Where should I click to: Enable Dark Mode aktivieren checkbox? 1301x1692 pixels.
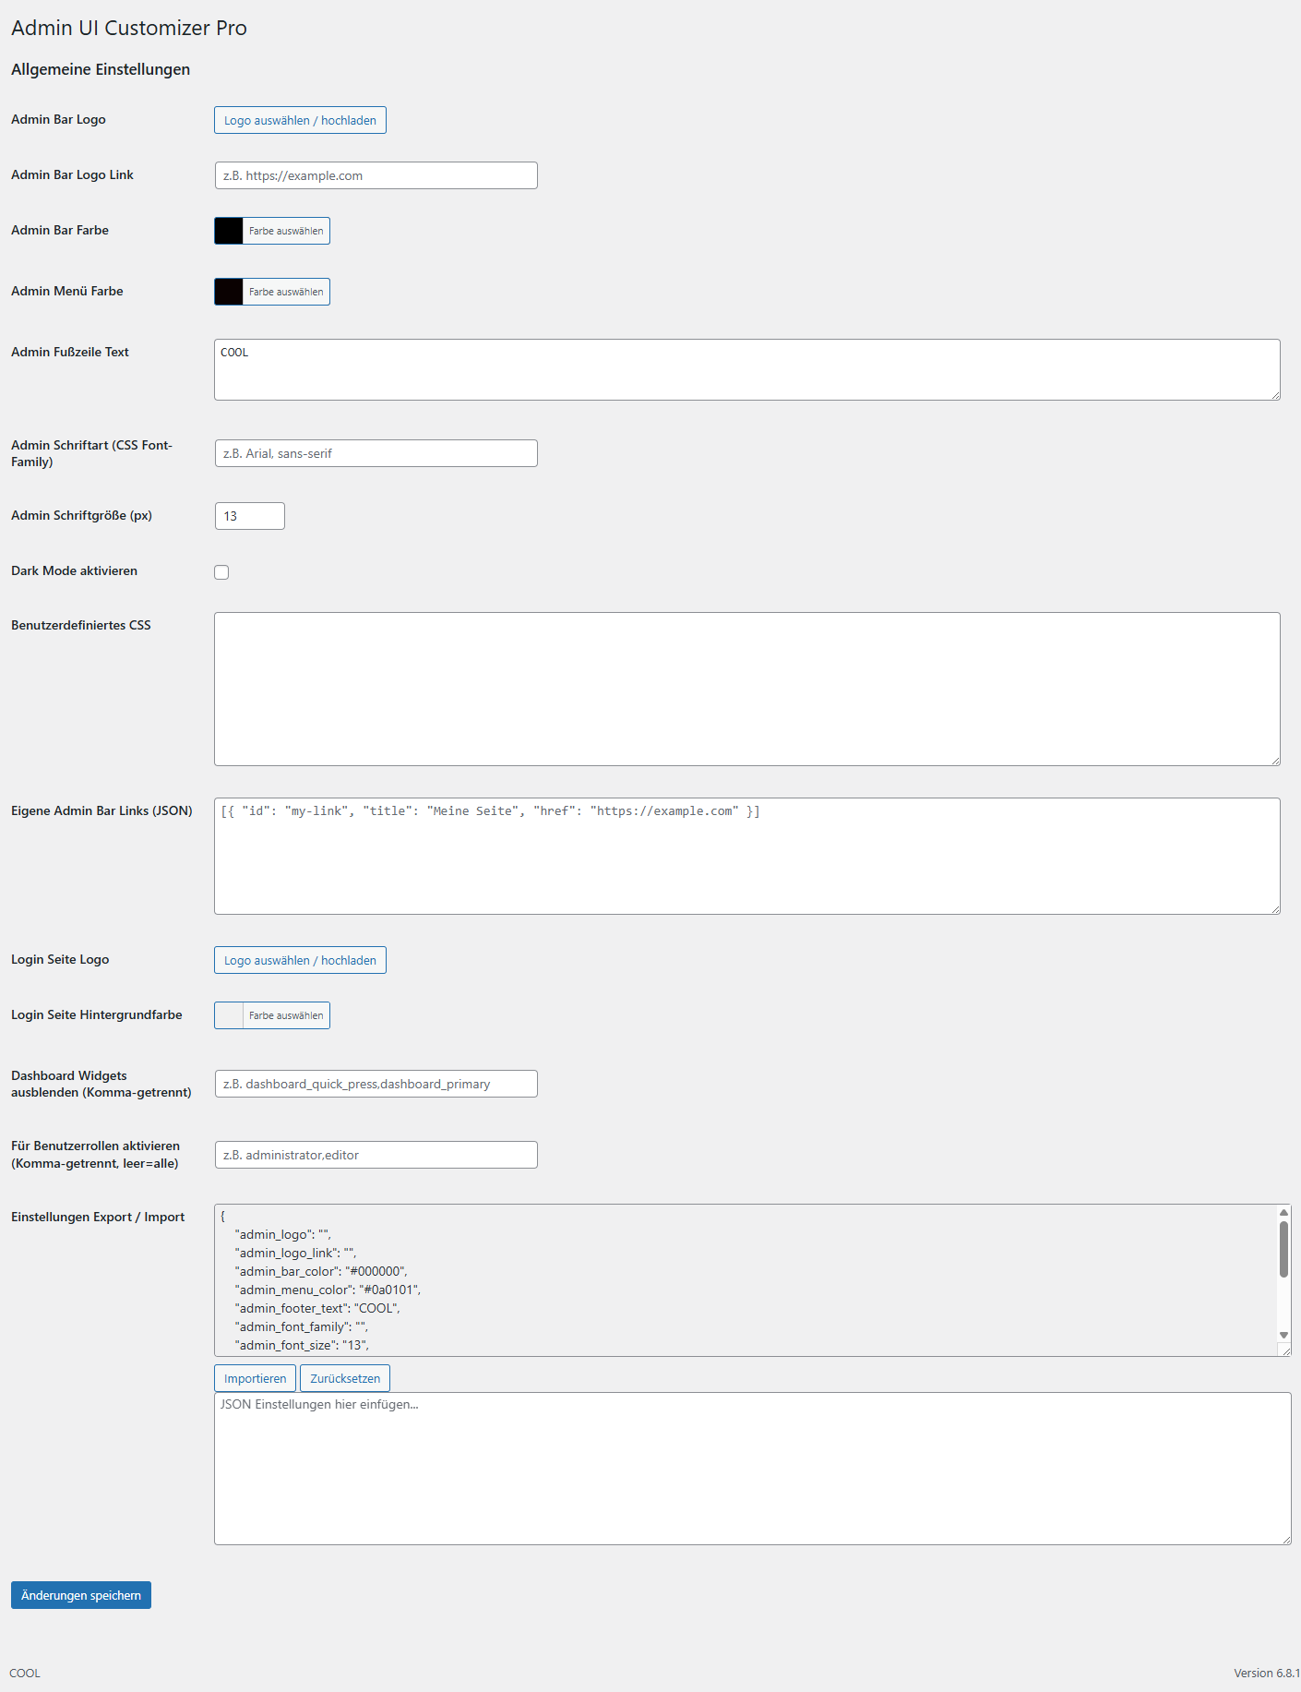point(221,572)
